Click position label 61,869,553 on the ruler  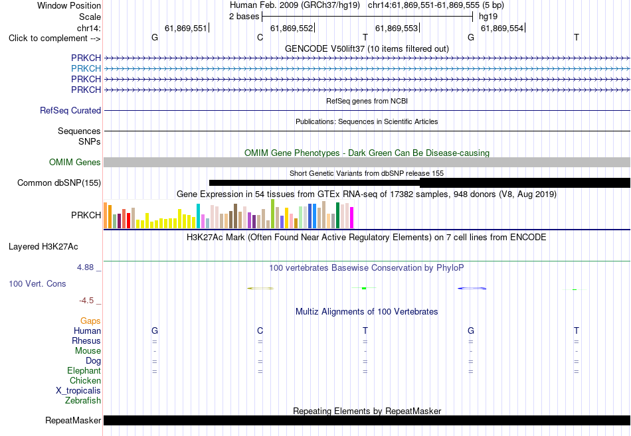coord(397,28)
